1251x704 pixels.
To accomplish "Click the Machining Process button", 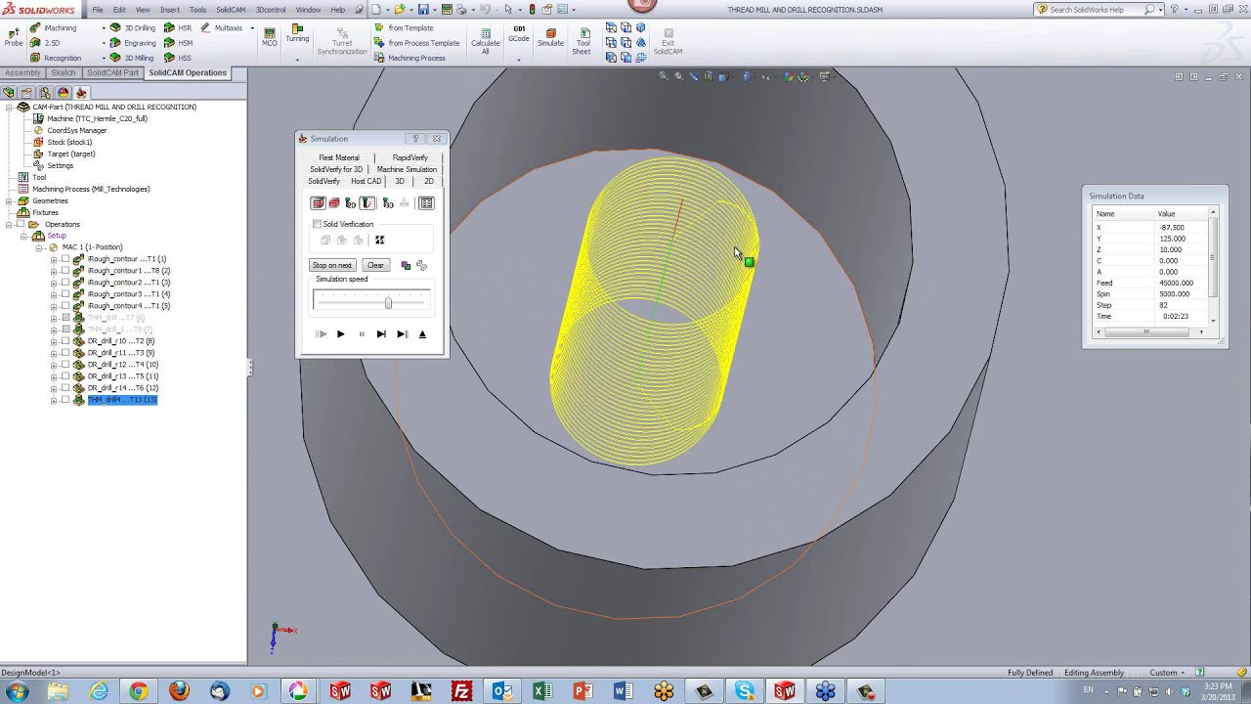I will (x=410, y=58).
